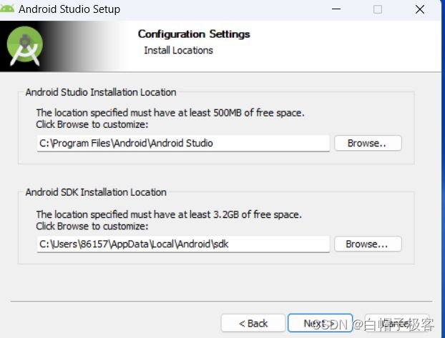Proceed with the Next button
Screen dimensions: 445x338
320,323
